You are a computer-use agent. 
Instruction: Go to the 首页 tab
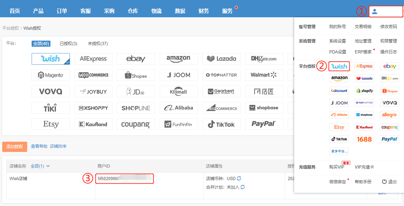click(x=15, y=11)
